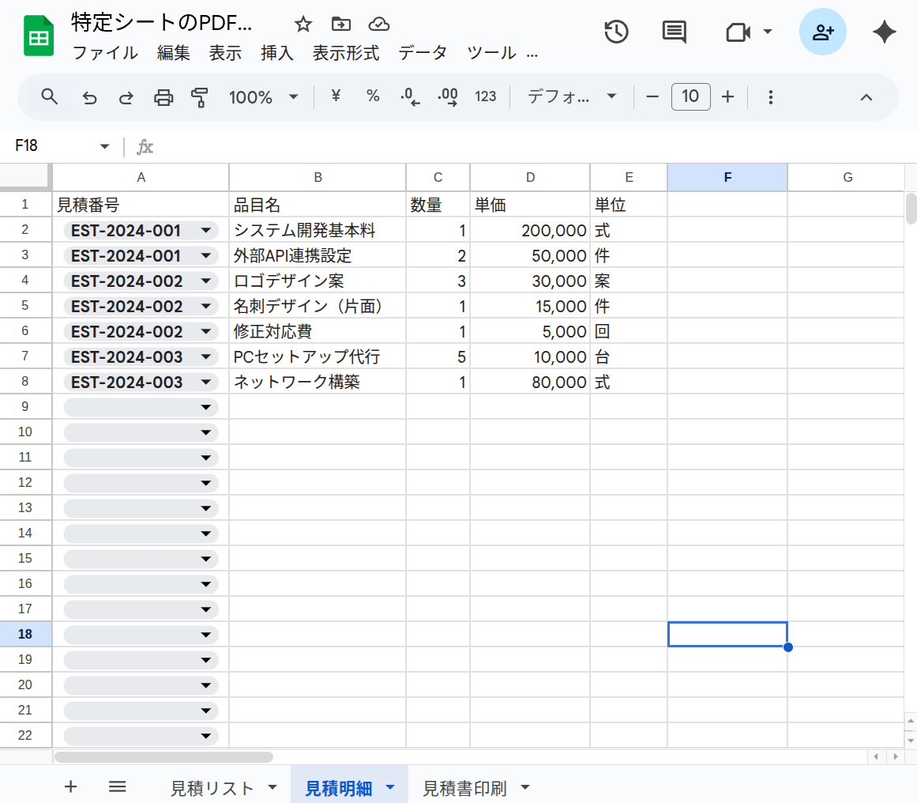The image size is (917, 803).
Task: Undo the last action
Action: pyautogui.click(x=89, y=97)
